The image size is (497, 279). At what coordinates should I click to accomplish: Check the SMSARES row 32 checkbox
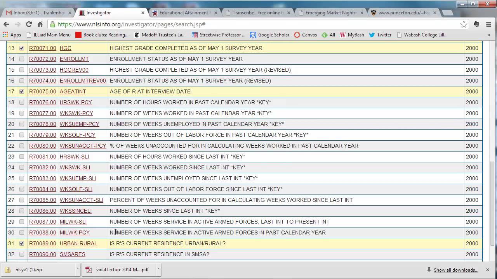tap(22, 254)
